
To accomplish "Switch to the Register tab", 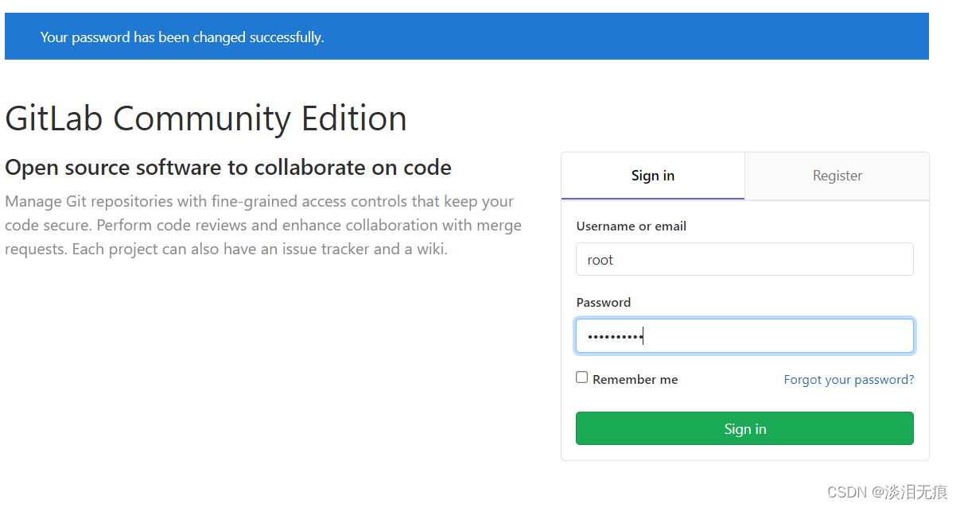I will pos(837,176).
